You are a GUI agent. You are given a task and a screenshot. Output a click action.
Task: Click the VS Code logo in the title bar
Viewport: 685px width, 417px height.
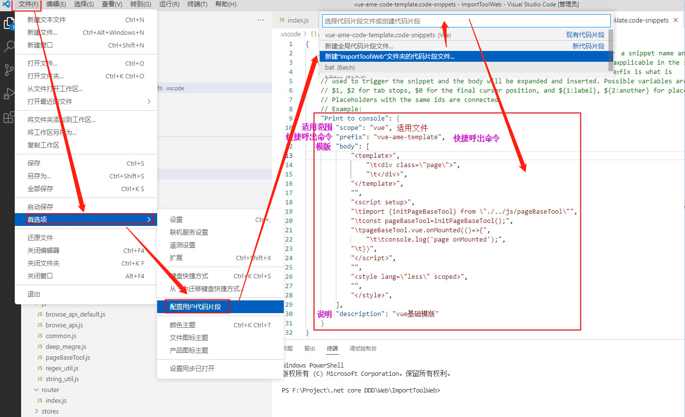(7, 4)
